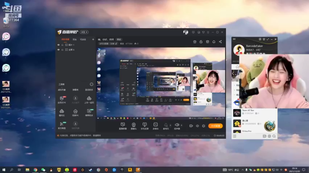This screenshot has height=173, width=309.
Task: Toggle the lock on the 全屏 6 layer
Action: coord(62,50)
